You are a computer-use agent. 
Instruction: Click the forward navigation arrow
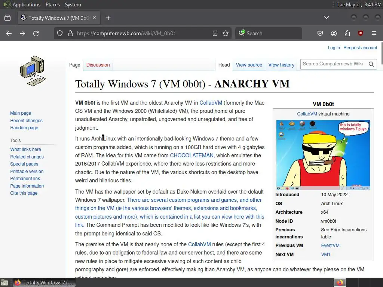click(22, 33)
